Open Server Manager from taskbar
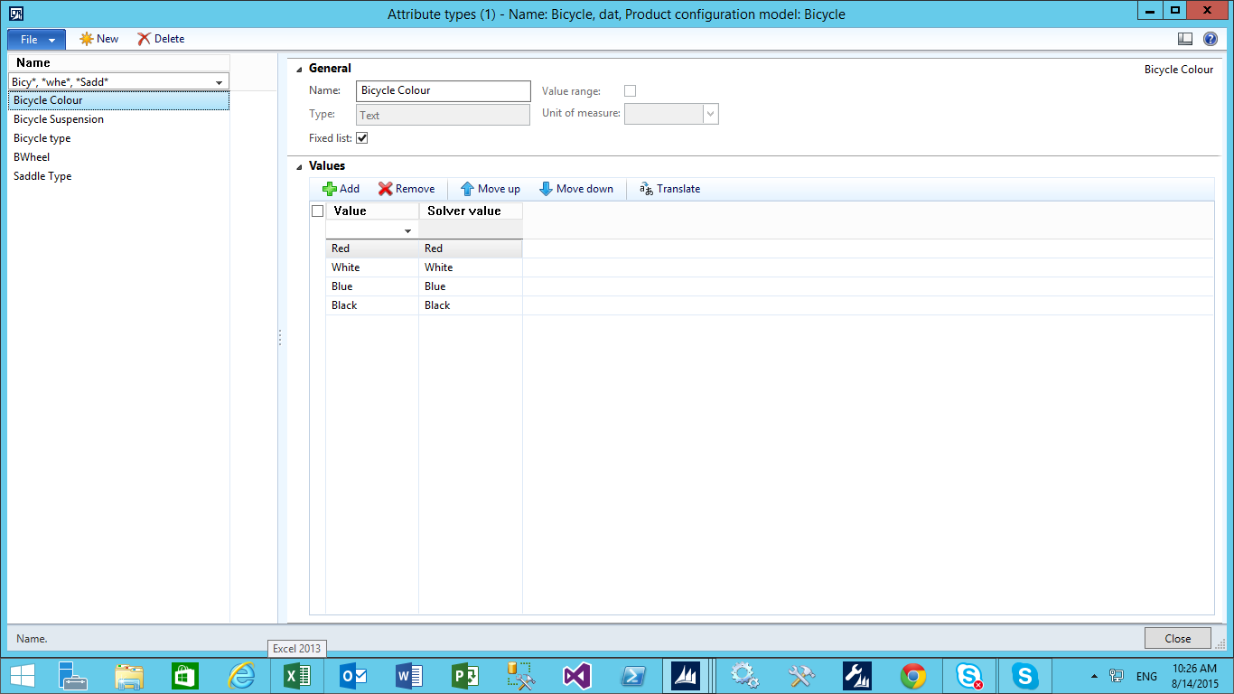Screen dimensions: 1234x694 tap(72, 675)
